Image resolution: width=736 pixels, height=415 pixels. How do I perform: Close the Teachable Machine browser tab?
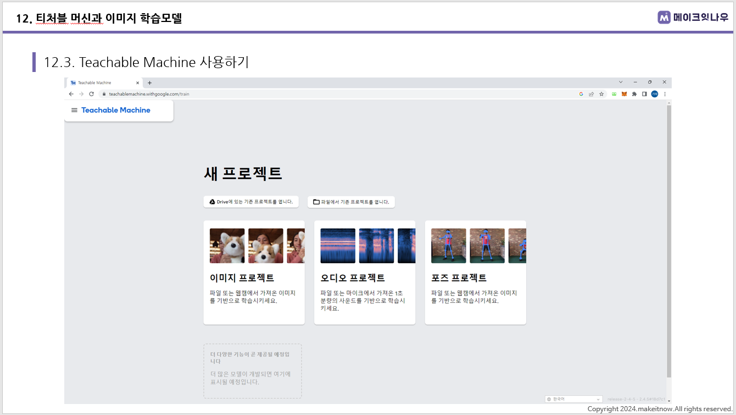point(137,83)
